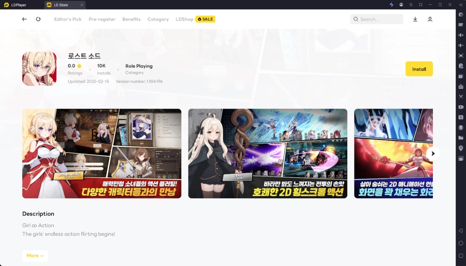Open the Editor's Pick section
466x266 pixels.
(x=68, y=19)
